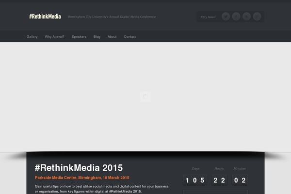Click the 'Birmingham City University's Annual Digital Media Conference' tagline

112,16
